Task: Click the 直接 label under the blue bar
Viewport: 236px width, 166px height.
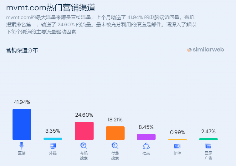Action: 22,153
